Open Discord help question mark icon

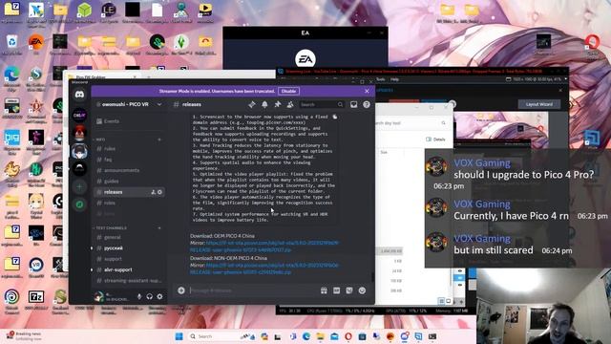tap(367, 104)
